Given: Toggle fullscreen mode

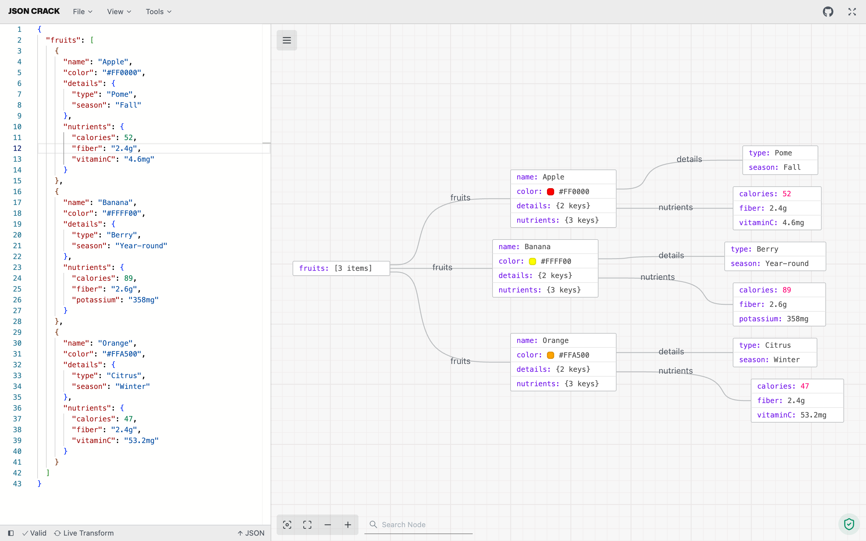Looking at the screenshot, I should click(852, 11).
